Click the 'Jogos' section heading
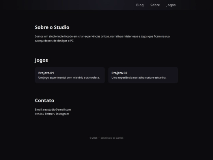The image size is (213, 160). [41, 60]
